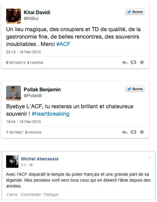Open the @PollakB handle
Image resolution: width=157 pixels, height=202 pixels.
(x=33, y=96)
